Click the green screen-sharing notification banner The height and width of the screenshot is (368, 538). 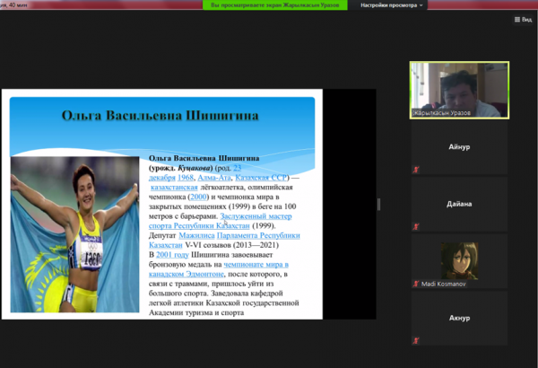(x=264, y=5)
